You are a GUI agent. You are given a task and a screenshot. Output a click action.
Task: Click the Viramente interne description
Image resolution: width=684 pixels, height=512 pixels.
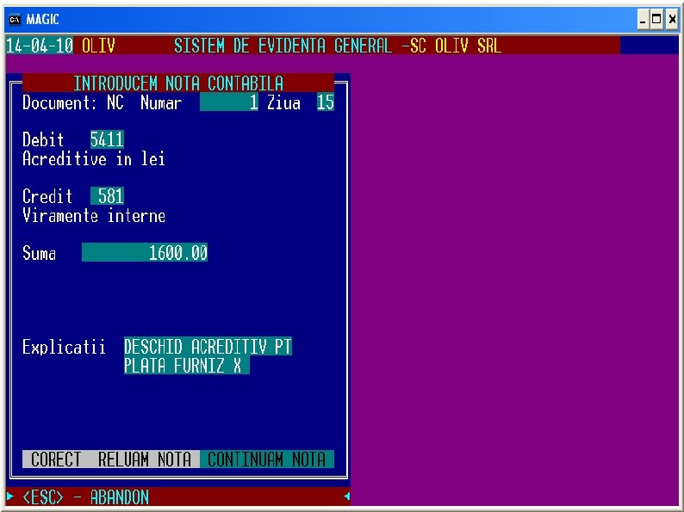(x=94, y=216)
